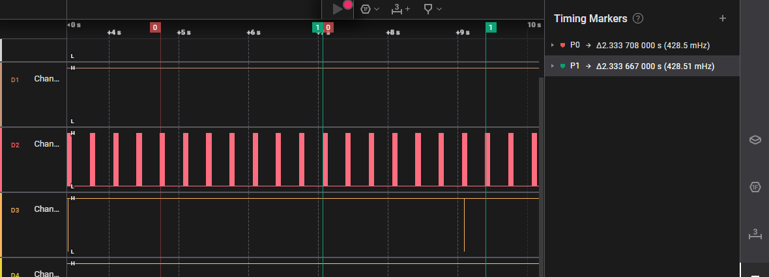Click the D2 channel color strip
The height and width of the screenshot is (277, 769).
(x=1, y=160)
